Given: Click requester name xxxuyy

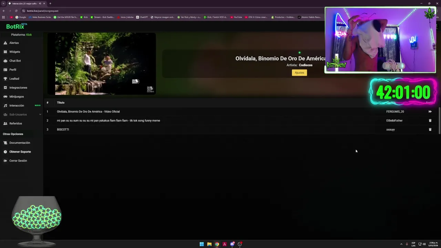Looking at the screenshot, I should [390, 130].
